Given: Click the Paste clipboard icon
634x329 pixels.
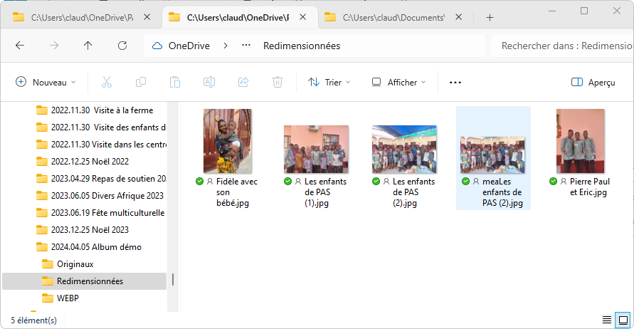Looking at the screenshot, I should coord(175,83).
